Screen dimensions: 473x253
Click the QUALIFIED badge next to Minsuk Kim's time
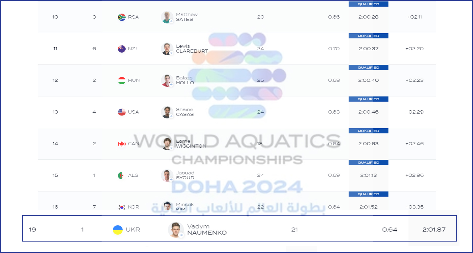pyautogui.click(x=368, y=194)
